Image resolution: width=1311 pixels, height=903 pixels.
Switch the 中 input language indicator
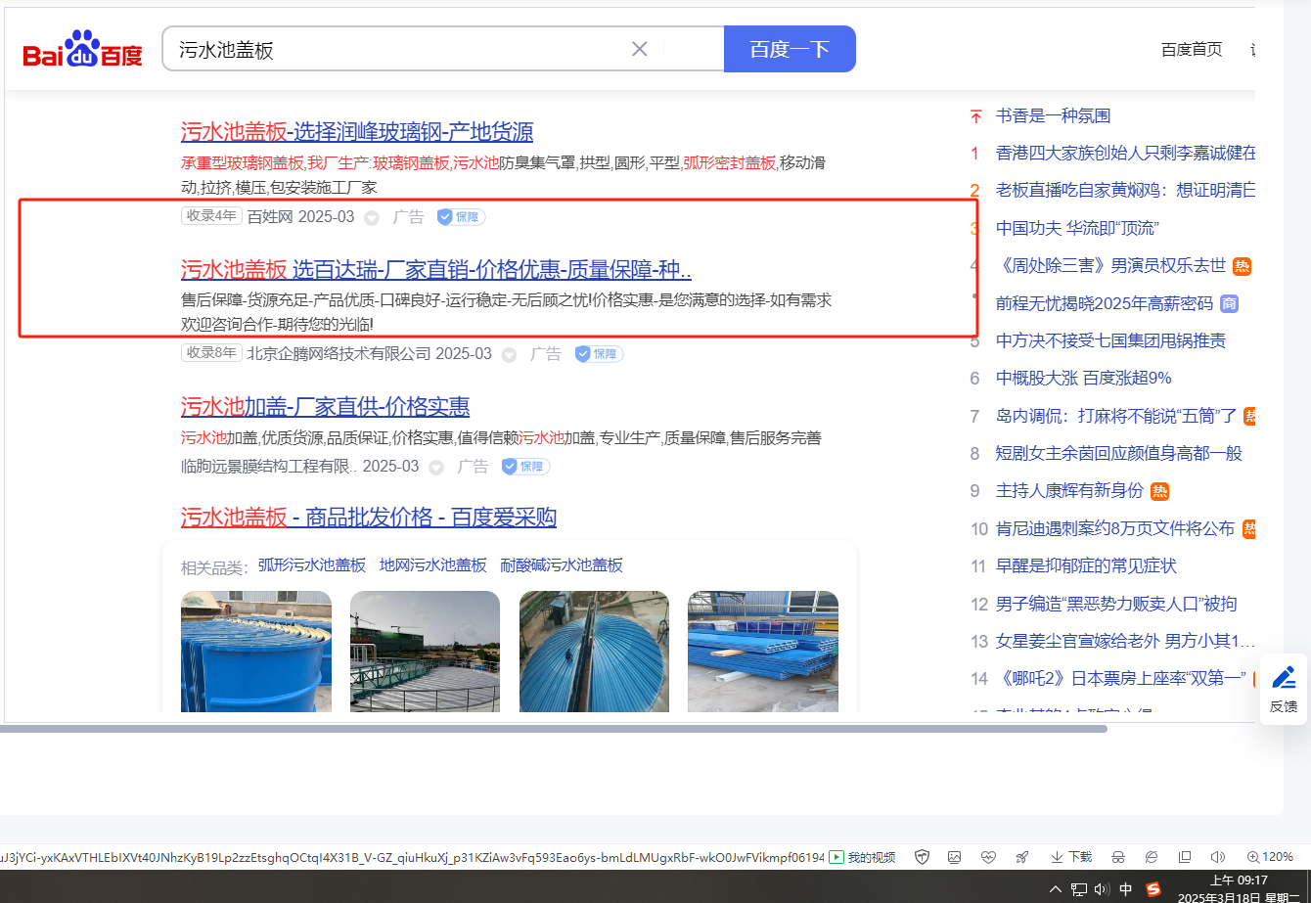tap(1126, 889)
